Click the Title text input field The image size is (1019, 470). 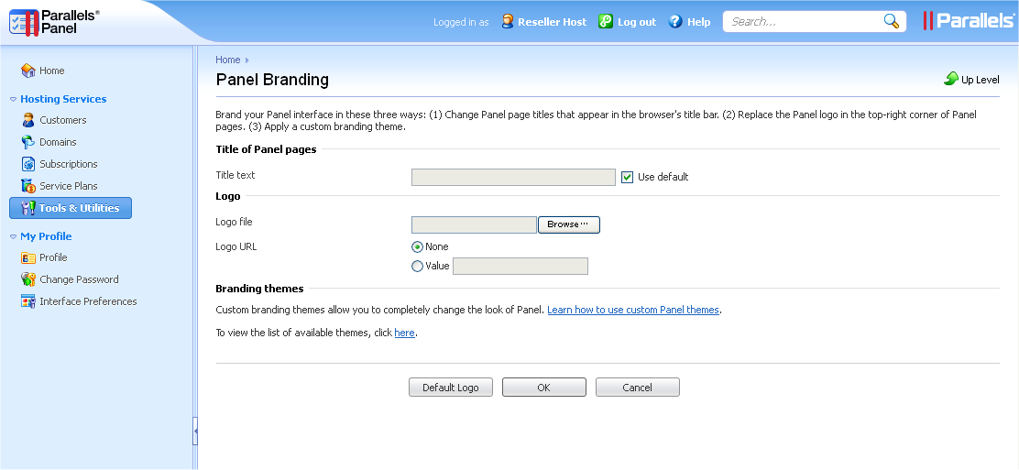pos(513,177)
